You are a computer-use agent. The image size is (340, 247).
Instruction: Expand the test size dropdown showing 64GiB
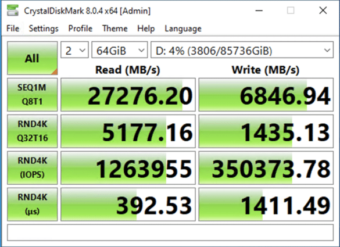[x=120, y=50]
